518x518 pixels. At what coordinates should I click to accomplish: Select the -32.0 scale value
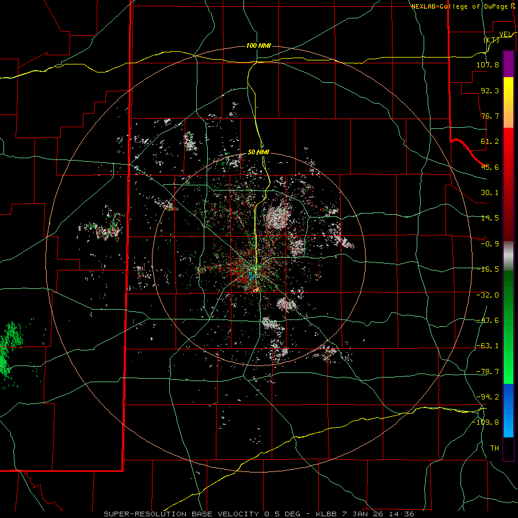(x=487, y=295)
